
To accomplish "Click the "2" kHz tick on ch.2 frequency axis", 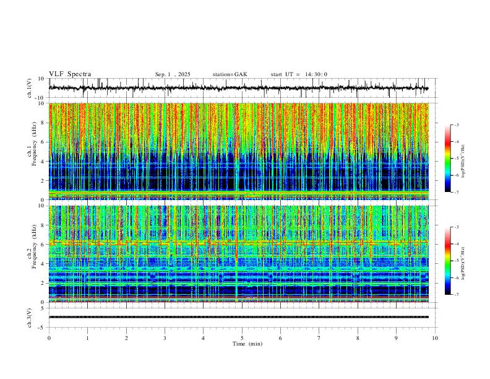I will [x=43, y=283].
